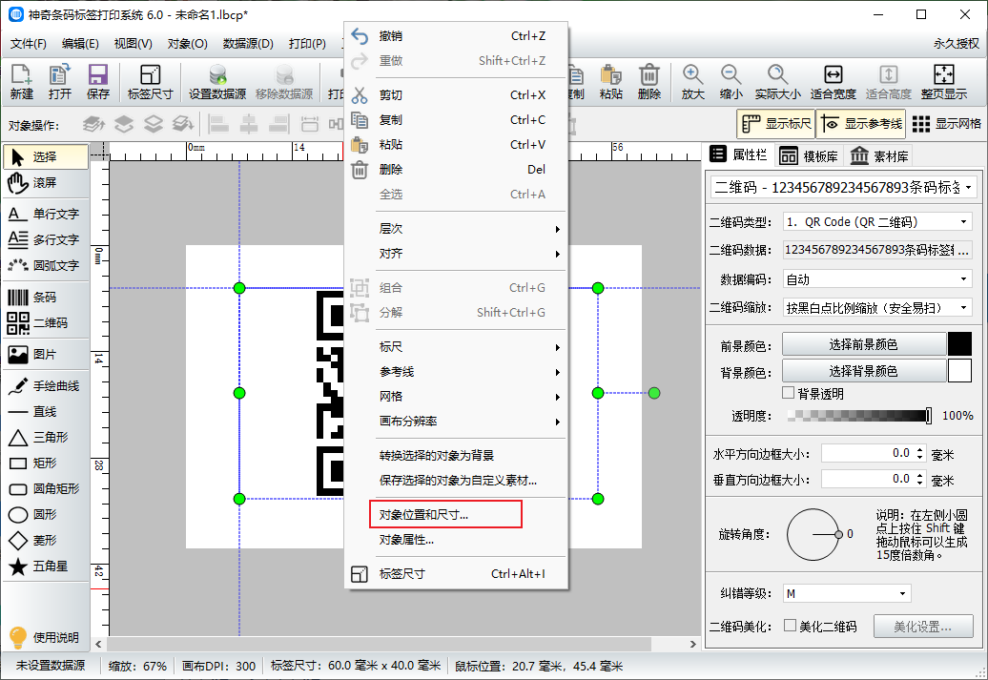
Task: Select the 菱形 diamond tool
Action: click(46, 541)
